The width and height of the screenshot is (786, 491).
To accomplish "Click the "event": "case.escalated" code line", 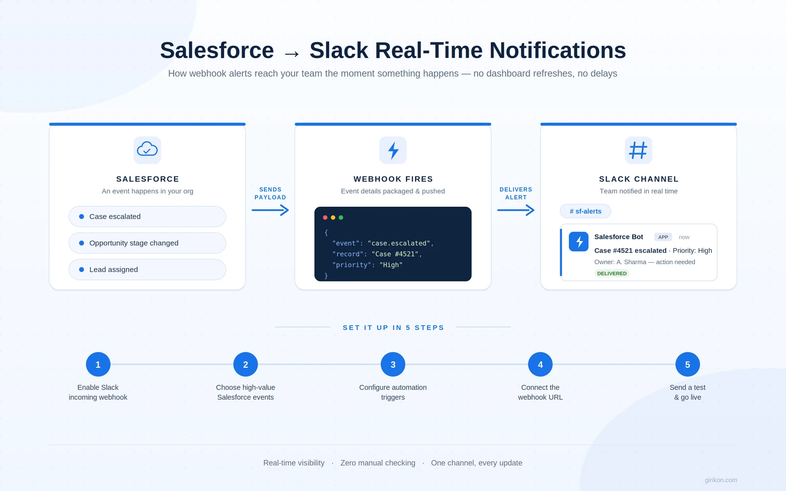I will [383, 243].
